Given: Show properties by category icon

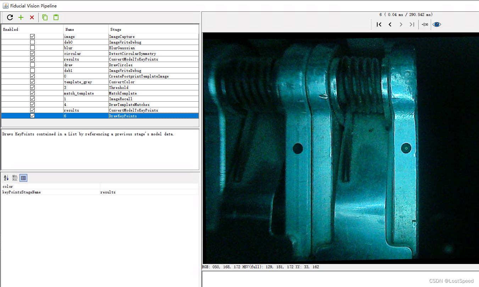Looking at the screenshot, I should (x=15, y=178).
